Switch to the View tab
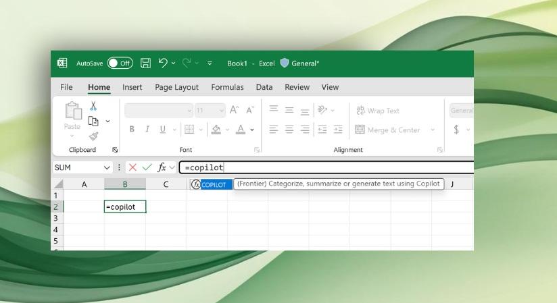Image resolution: width=557 pixels, height=303 pixels. pos(330,87)
